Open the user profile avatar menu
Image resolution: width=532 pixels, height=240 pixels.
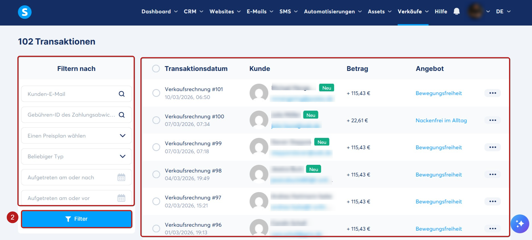(x=475, y=11)
